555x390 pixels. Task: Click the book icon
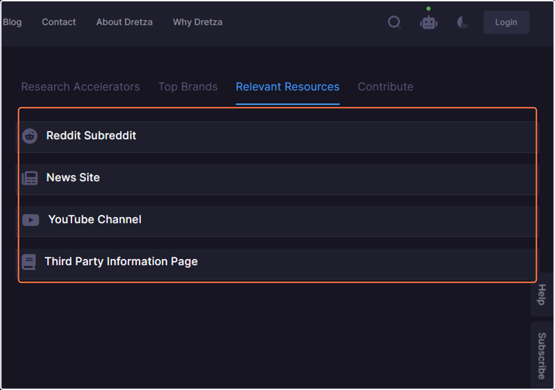[29, 262]
